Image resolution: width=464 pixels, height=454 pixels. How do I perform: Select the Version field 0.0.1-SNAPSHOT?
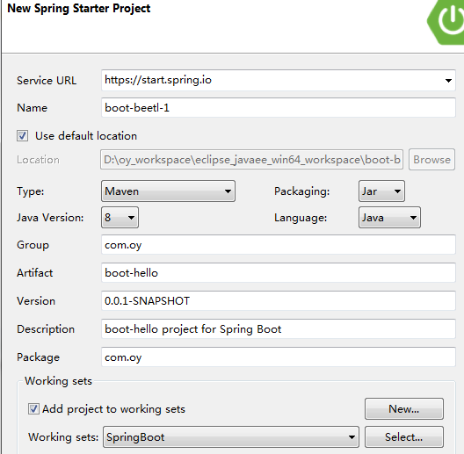tap(279, 301)
